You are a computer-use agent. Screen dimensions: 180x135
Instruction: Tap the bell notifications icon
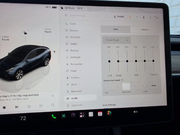click(x=144, y=17)
